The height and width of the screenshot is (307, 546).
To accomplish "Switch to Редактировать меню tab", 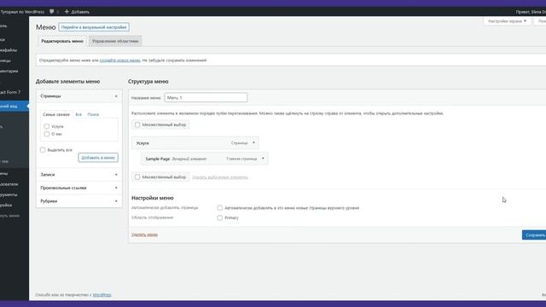I will point(62,41).
